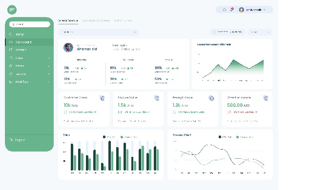The width and height of the screenshot is (332, 190).
Task: Click the top bar icon left of the bell
Action: (x=225, y=10)
